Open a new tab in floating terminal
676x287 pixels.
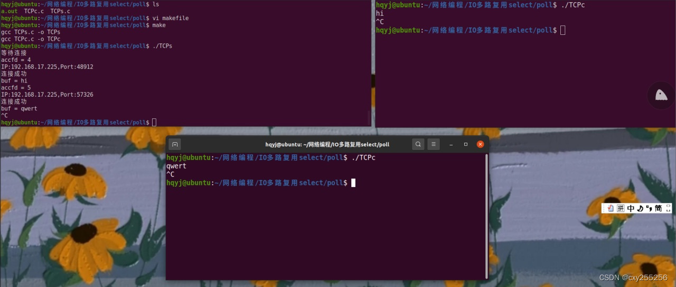pos(175,144)
